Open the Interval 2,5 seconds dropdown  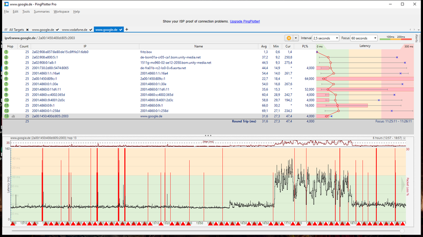(325, 38)
